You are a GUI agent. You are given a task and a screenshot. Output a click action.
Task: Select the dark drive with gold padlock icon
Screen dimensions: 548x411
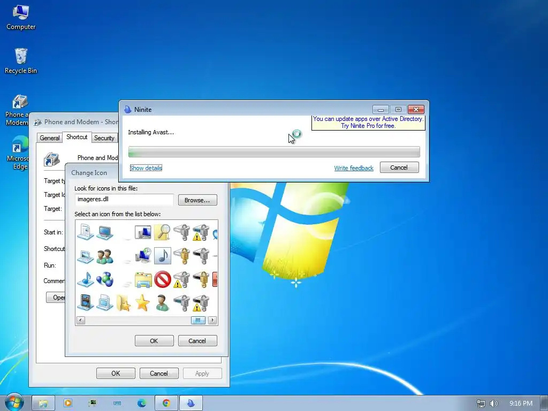pos(201,279)
